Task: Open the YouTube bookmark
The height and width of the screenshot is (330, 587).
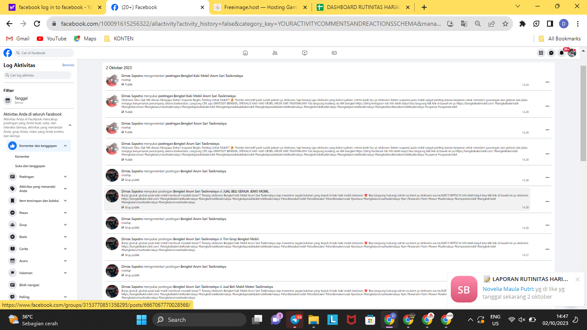Action: (x=52, y=39)
